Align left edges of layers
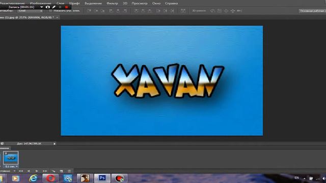This screenshot has height=183, width=326. (x=111, y=11)
